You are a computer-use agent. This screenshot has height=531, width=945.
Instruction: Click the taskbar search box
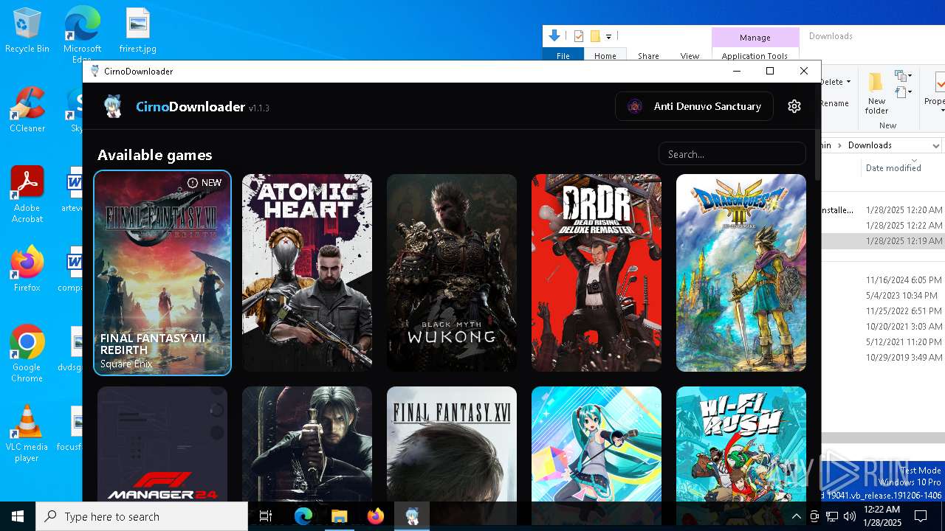(142, 516)
